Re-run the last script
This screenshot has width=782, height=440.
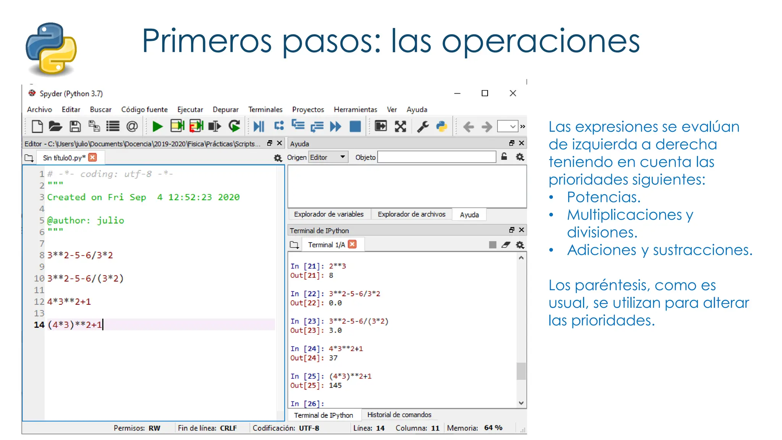[x=234, y=126]
